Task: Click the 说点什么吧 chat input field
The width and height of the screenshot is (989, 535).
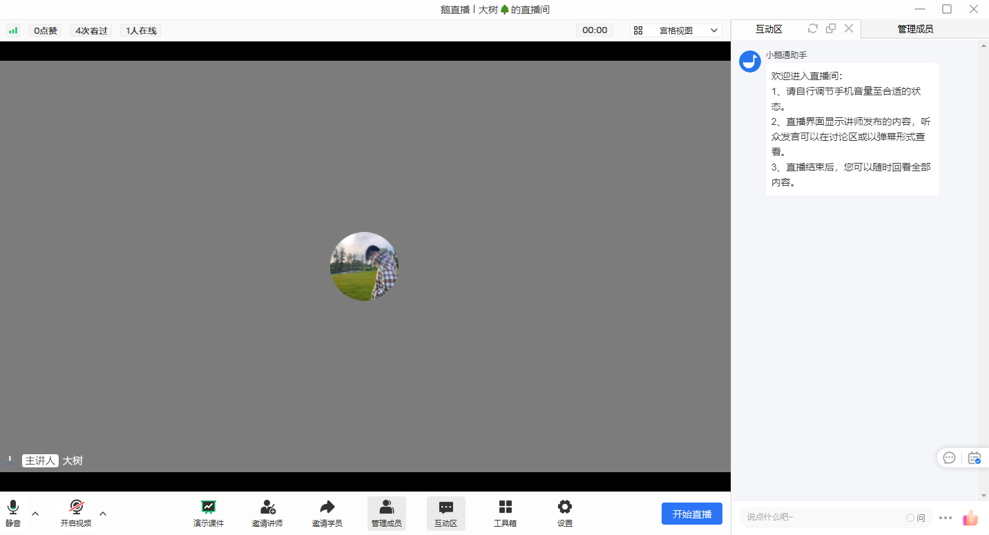Action: click(822, 518)
